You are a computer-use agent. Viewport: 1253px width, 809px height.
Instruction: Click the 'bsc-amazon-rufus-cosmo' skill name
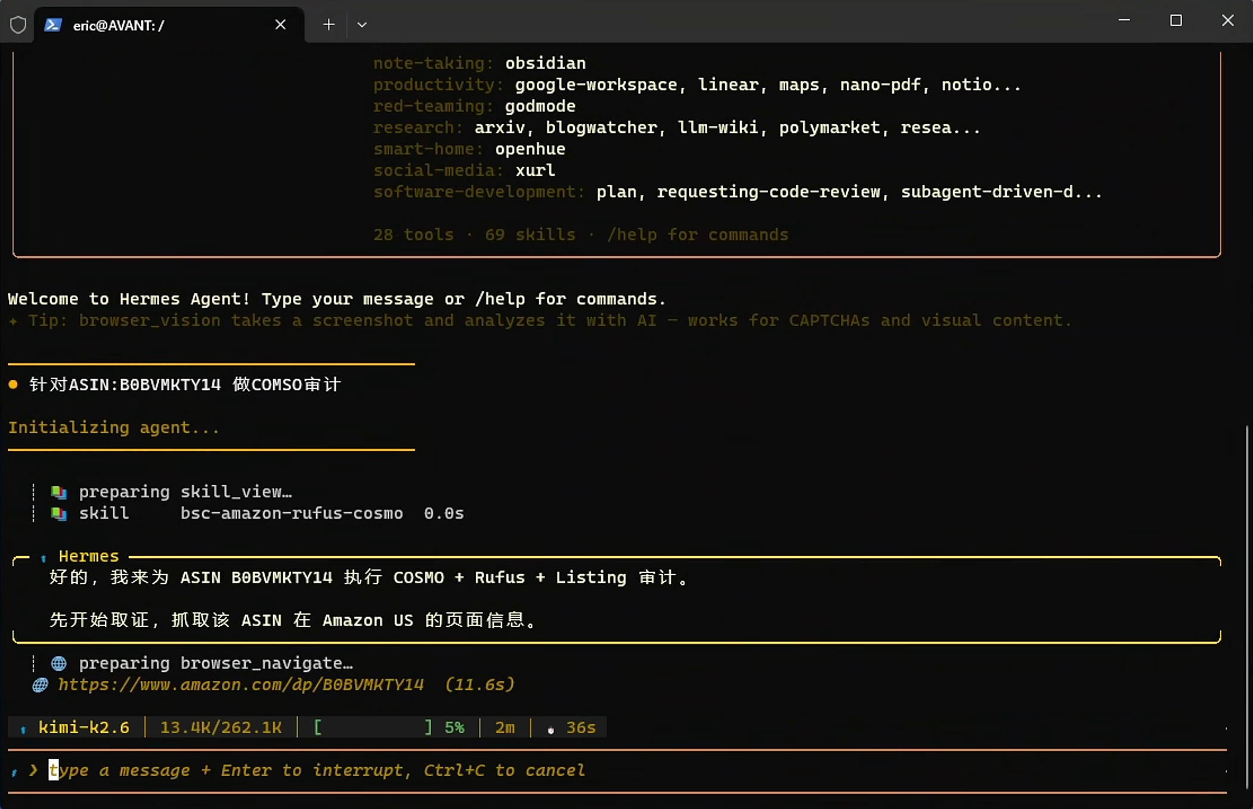(292, 513)
